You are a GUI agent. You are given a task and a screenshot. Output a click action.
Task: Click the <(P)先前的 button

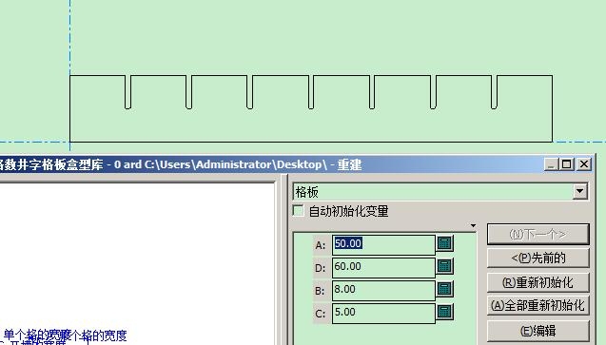(538, 258)
